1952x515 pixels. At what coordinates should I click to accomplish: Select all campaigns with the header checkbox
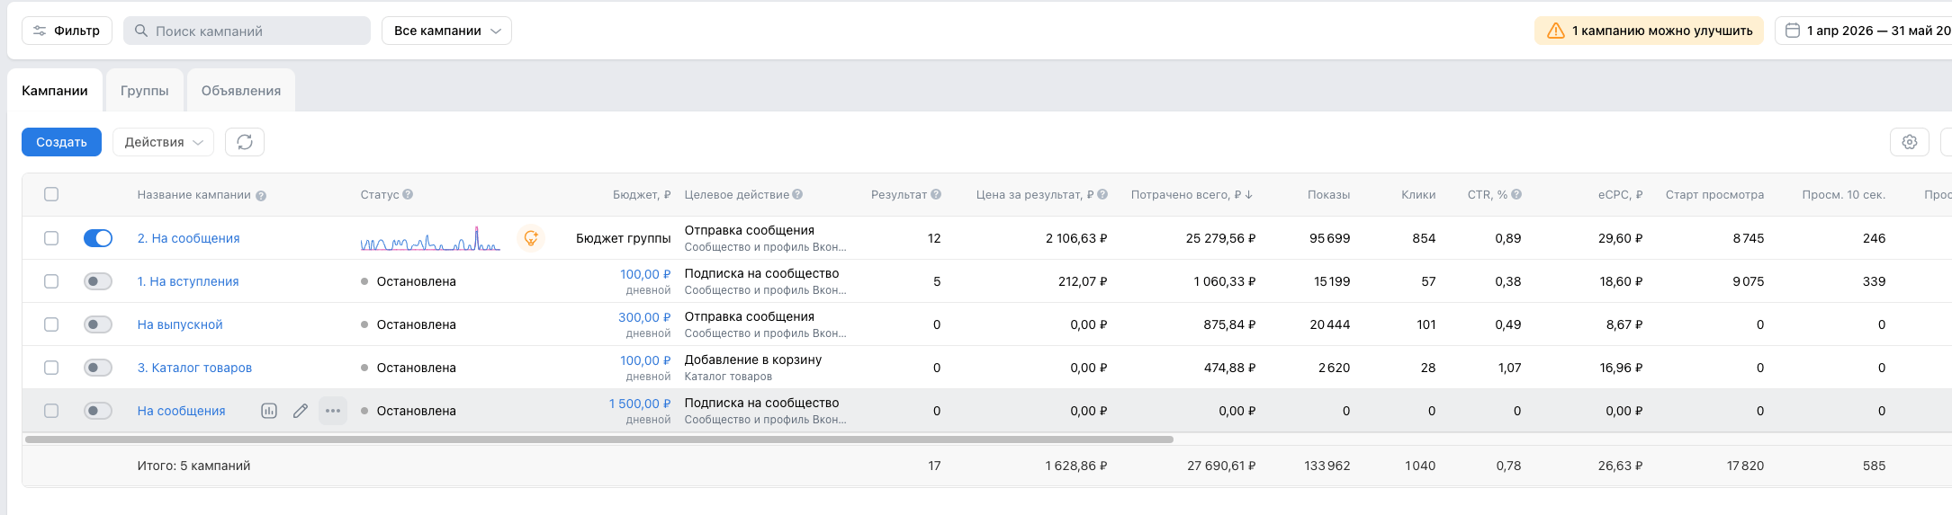pos(51,194)
